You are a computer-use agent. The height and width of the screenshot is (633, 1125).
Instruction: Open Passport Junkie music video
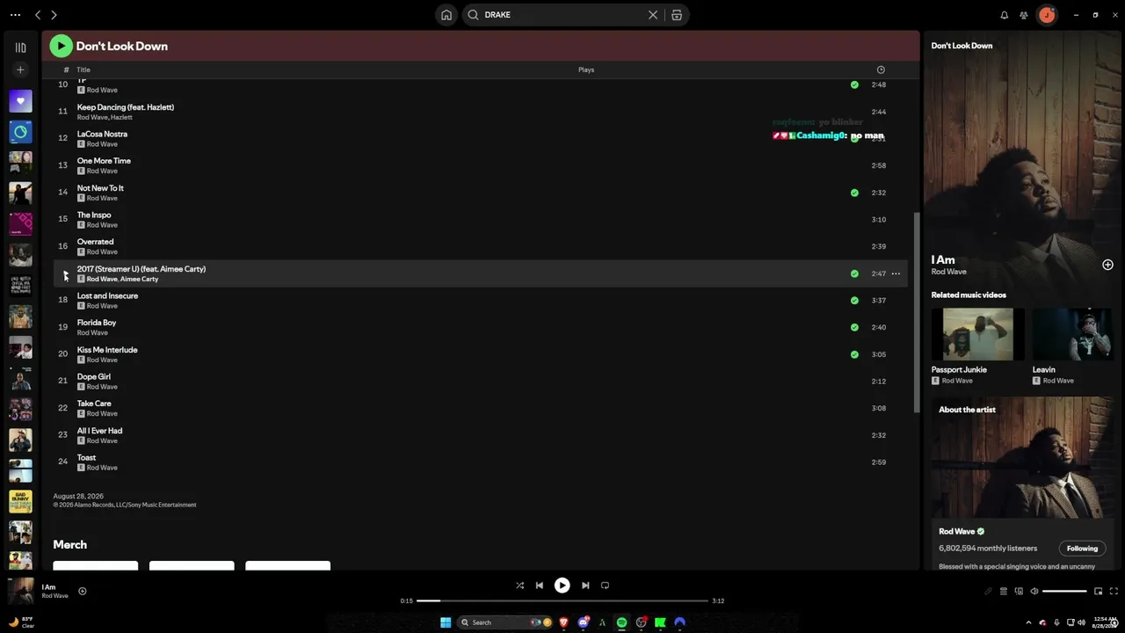[978, 334]
